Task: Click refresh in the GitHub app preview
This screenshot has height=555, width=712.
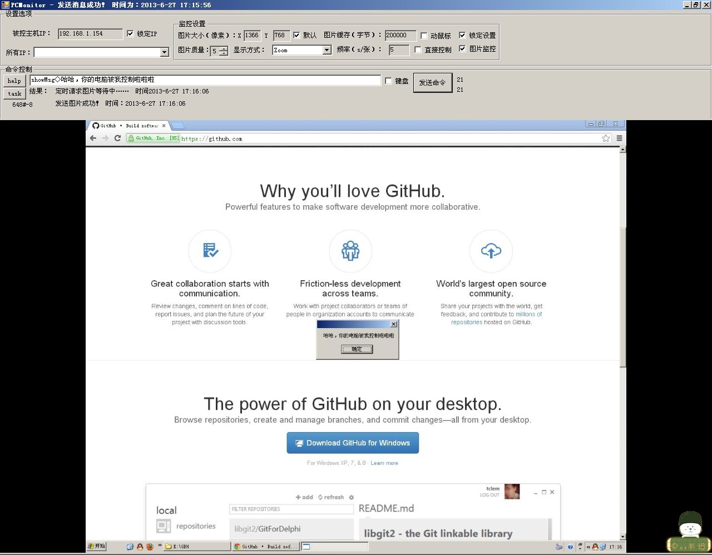Action: 331,497
